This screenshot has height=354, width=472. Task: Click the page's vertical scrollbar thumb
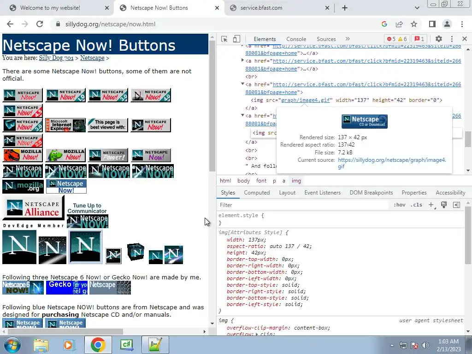212,106
